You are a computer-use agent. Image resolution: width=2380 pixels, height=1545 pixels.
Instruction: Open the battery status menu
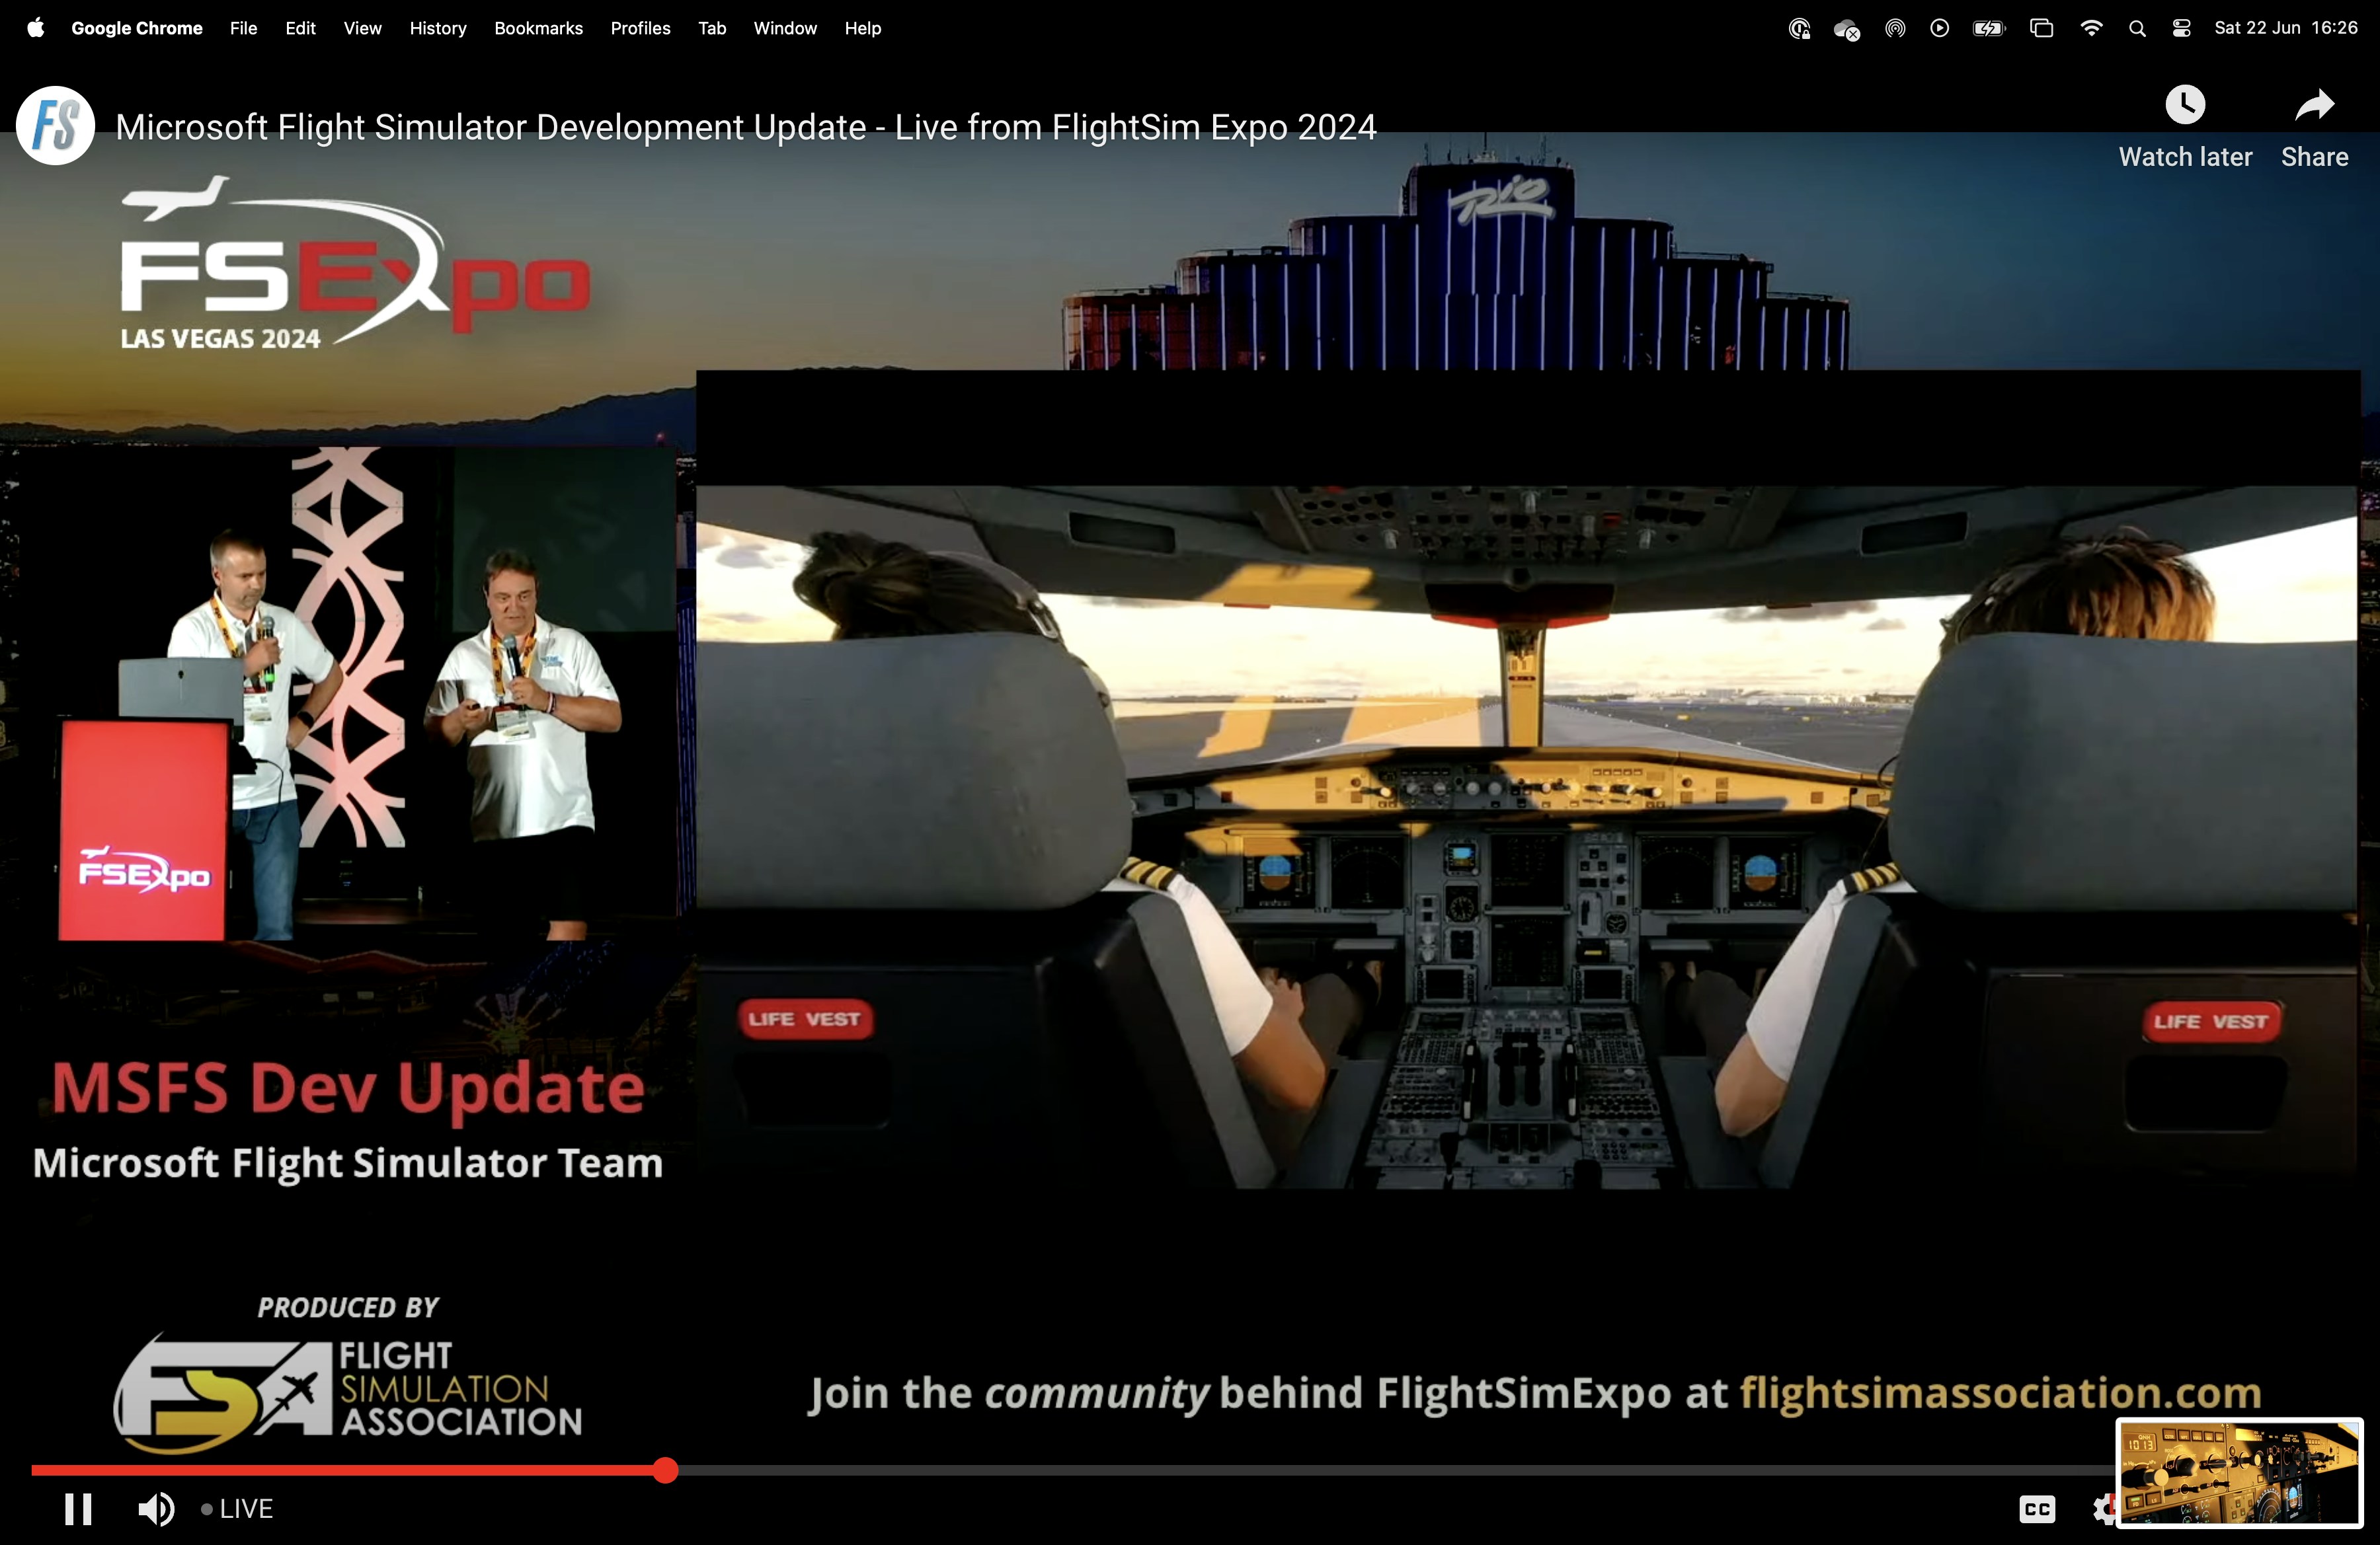pyautogui.click(x=1988, y=28)
